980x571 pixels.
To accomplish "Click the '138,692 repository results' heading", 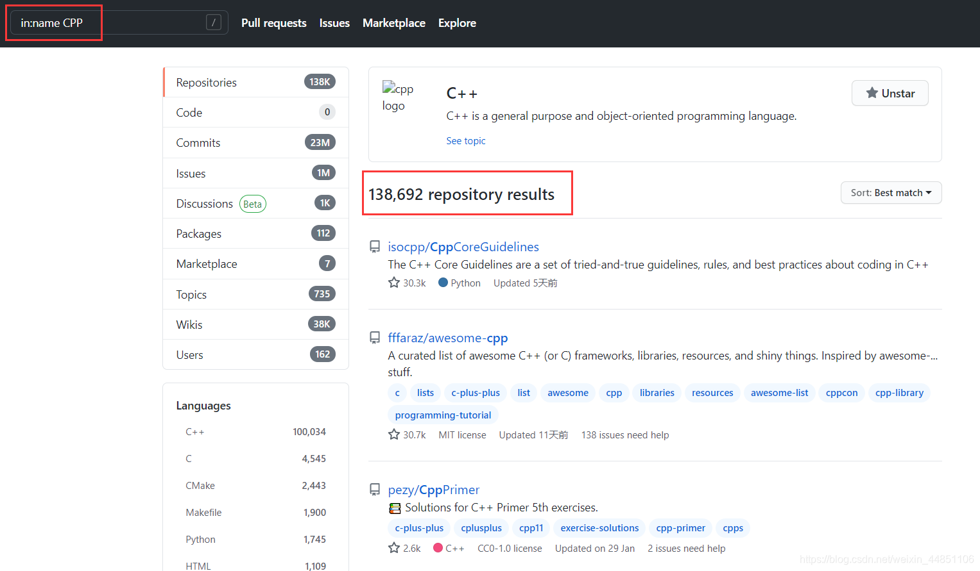I will point(461,194).
